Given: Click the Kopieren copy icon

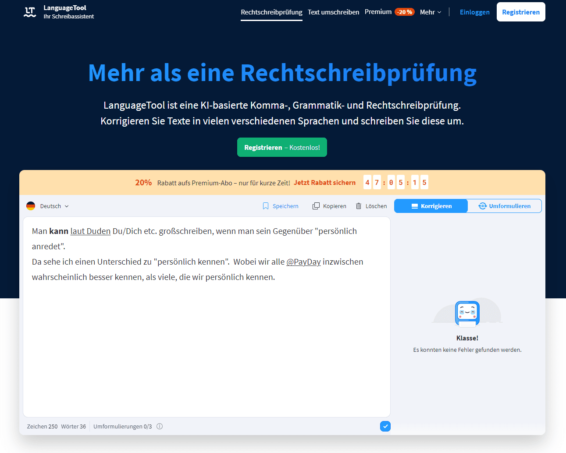Looking at the screenshot, I should [316, 206].
